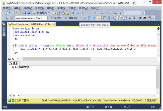The height and width of the screenshot is (111, 163).
Task: Specify values for template parameters icon
Action: tap(150, 18)
